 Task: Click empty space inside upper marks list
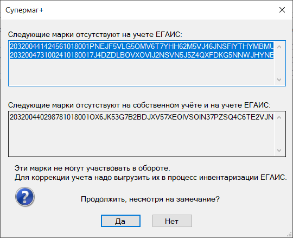point(142,72)
